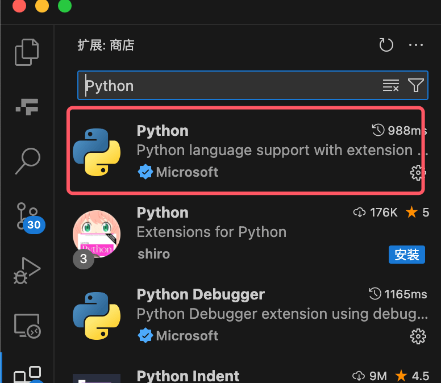Open the manage gear for Microsoft Python

[418, 172]
